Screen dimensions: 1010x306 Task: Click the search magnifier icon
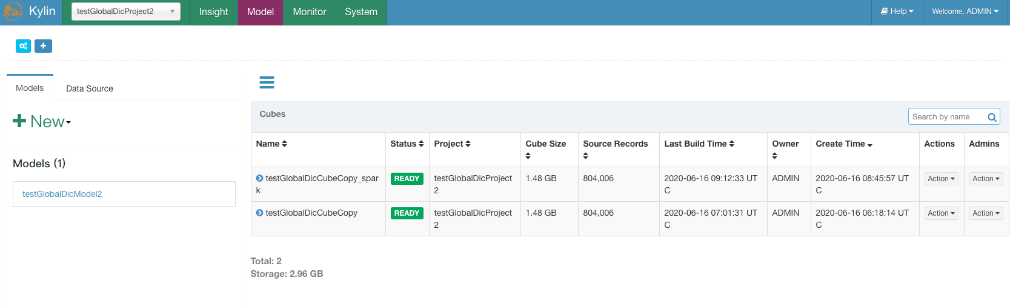pyautogui.click(x=992, y=117)
